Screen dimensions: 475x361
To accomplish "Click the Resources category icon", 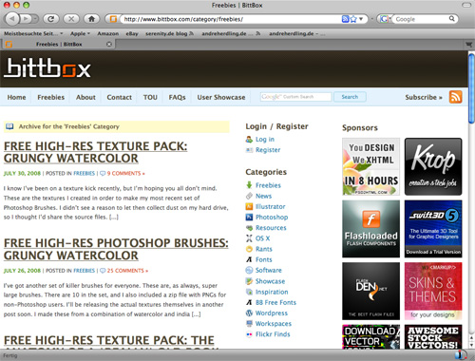I will [x=249, y=228].
